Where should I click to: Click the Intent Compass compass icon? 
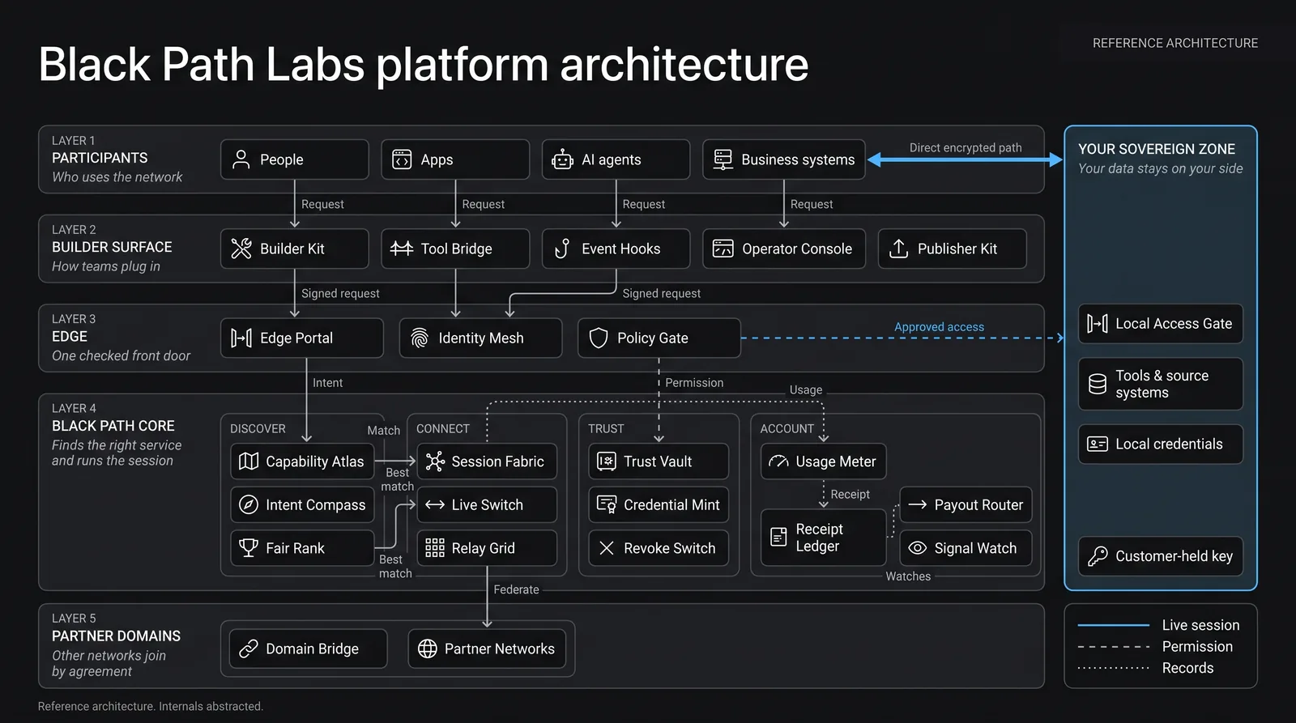249,504
